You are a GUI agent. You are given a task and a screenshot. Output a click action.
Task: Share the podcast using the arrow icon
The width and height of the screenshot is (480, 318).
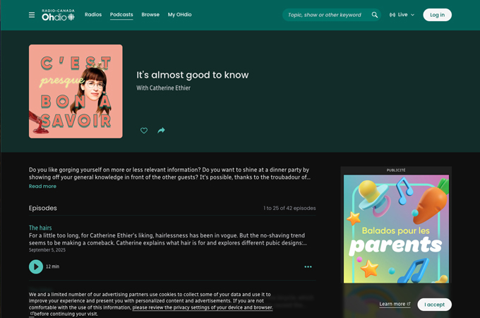[x=162, y=131]
